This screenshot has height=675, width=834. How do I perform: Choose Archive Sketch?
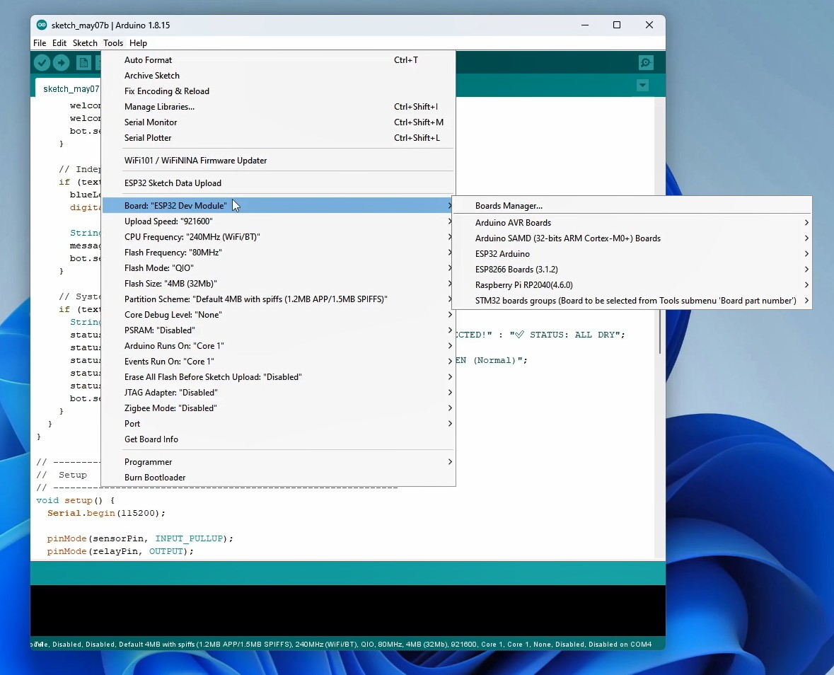coord(278,76)
